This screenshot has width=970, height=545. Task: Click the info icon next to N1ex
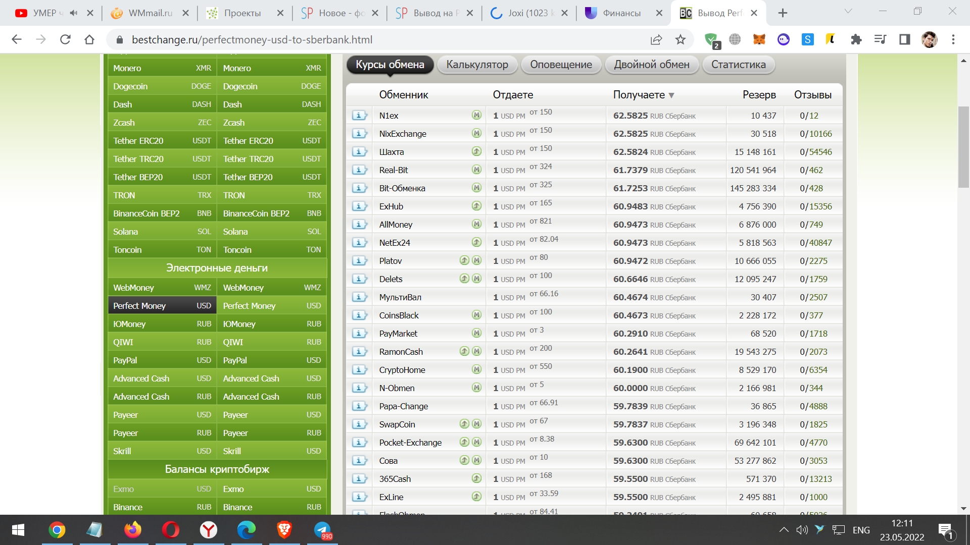[x=359, y=116]
